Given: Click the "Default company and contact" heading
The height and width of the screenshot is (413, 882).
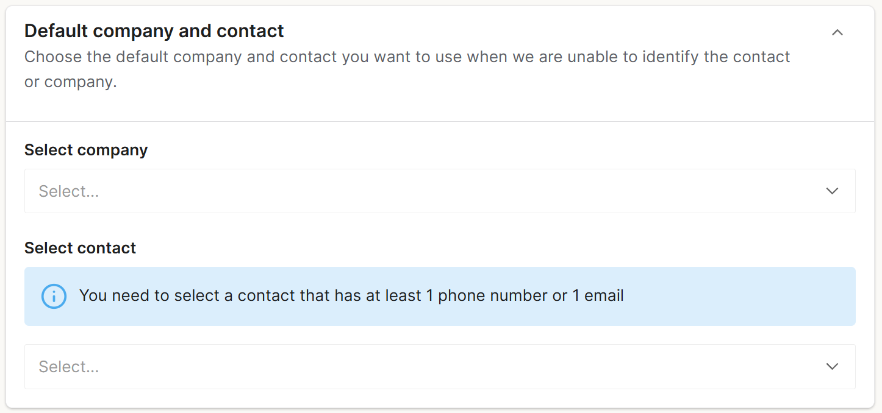Looking at the screenshot, I should (154, 30).
